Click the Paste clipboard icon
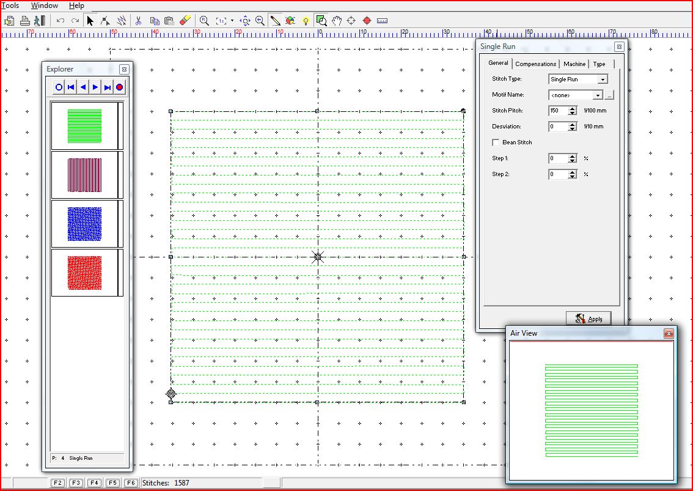693x491 pixels. point(169,21)
